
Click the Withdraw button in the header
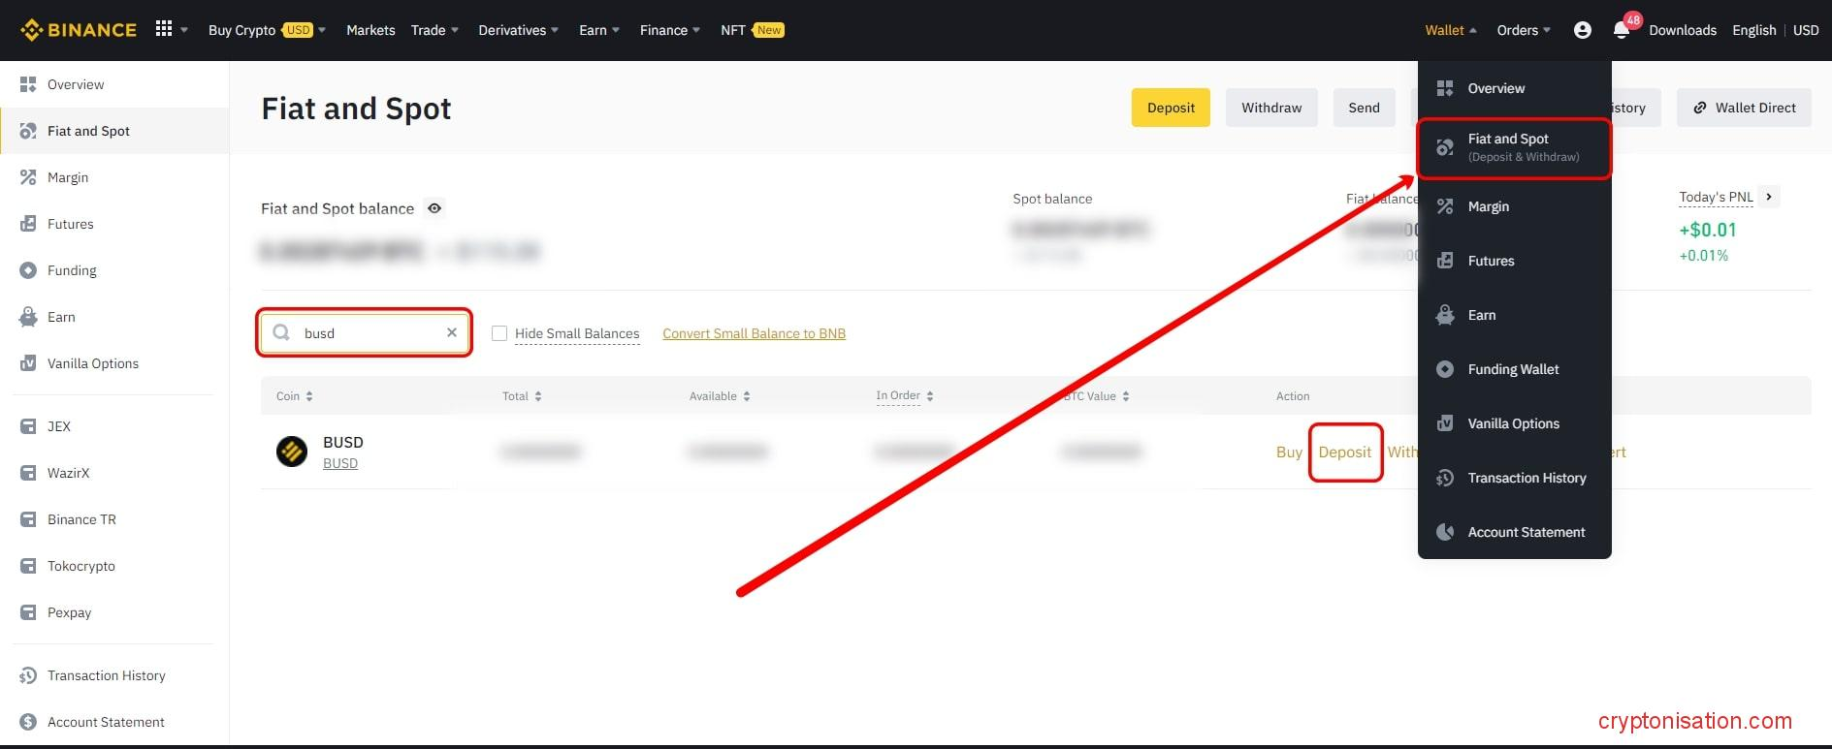click(1271, 108)
